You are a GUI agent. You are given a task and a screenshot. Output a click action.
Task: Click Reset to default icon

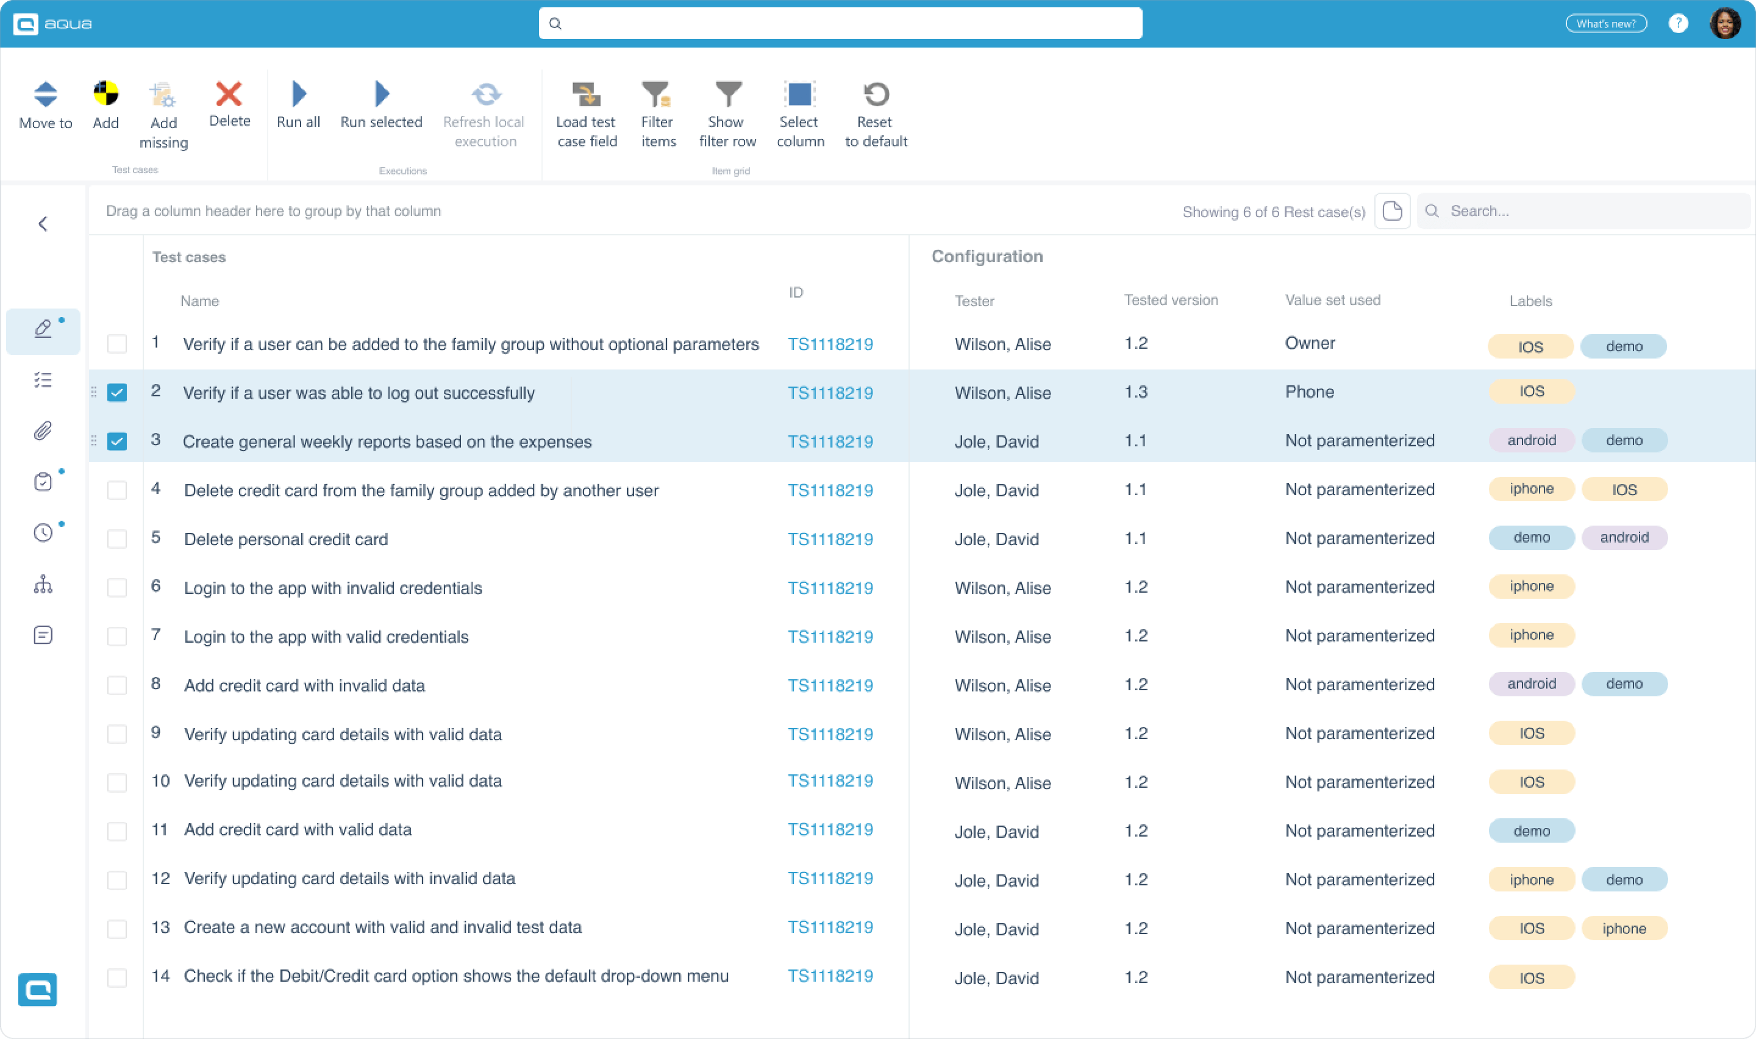pos(876,94)
